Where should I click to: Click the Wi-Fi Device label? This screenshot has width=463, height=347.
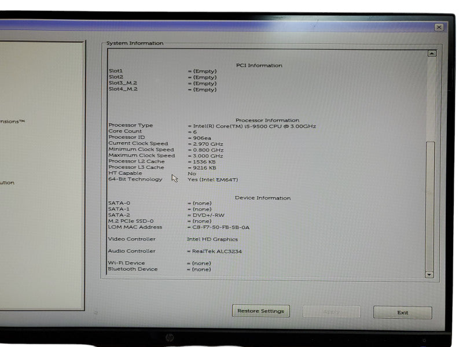click(126, 263)
